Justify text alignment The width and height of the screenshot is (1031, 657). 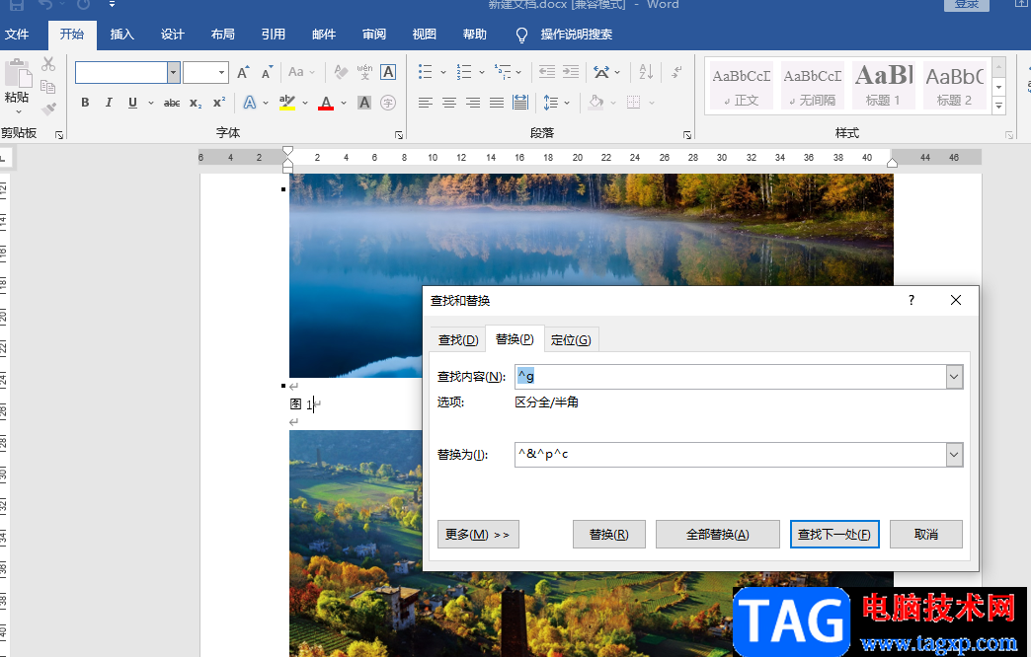(x=497, y=103)
